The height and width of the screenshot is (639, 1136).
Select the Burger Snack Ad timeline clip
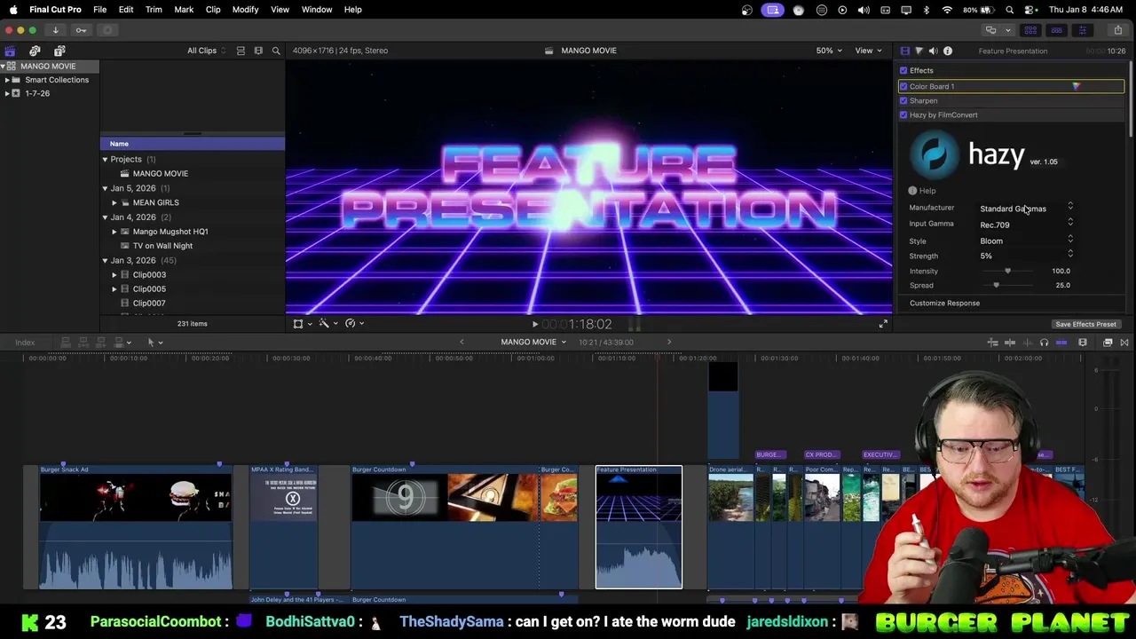point(136,527)
